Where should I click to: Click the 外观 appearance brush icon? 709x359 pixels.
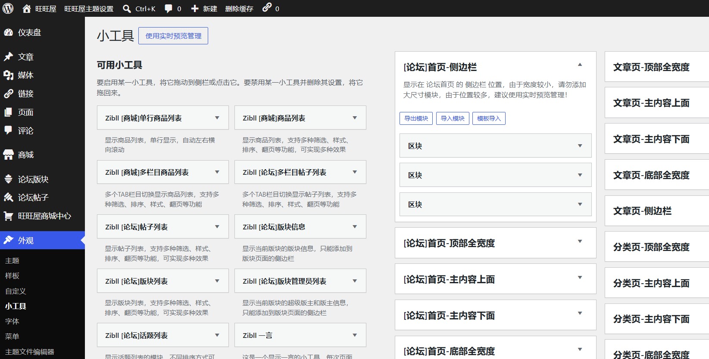click(x=9, y=240)
